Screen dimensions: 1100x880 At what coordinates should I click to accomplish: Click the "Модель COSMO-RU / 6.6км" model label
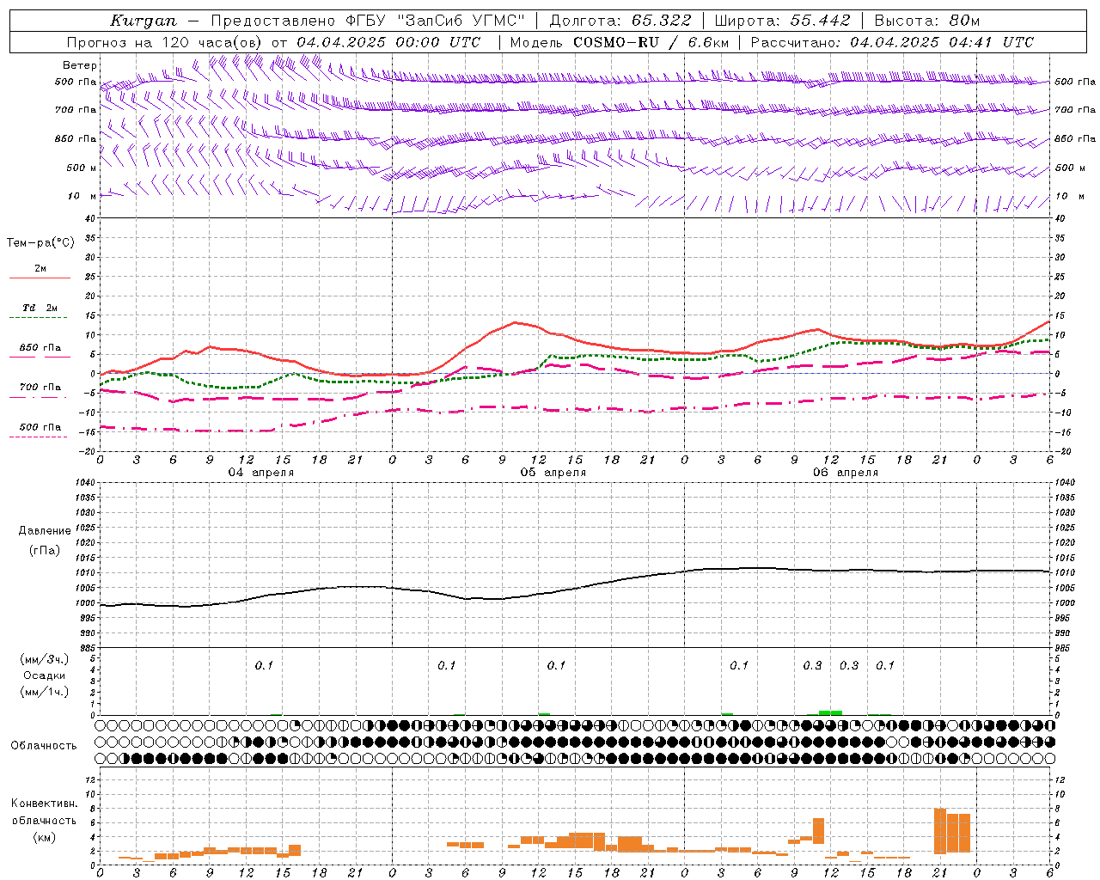[x=620, y=42]
